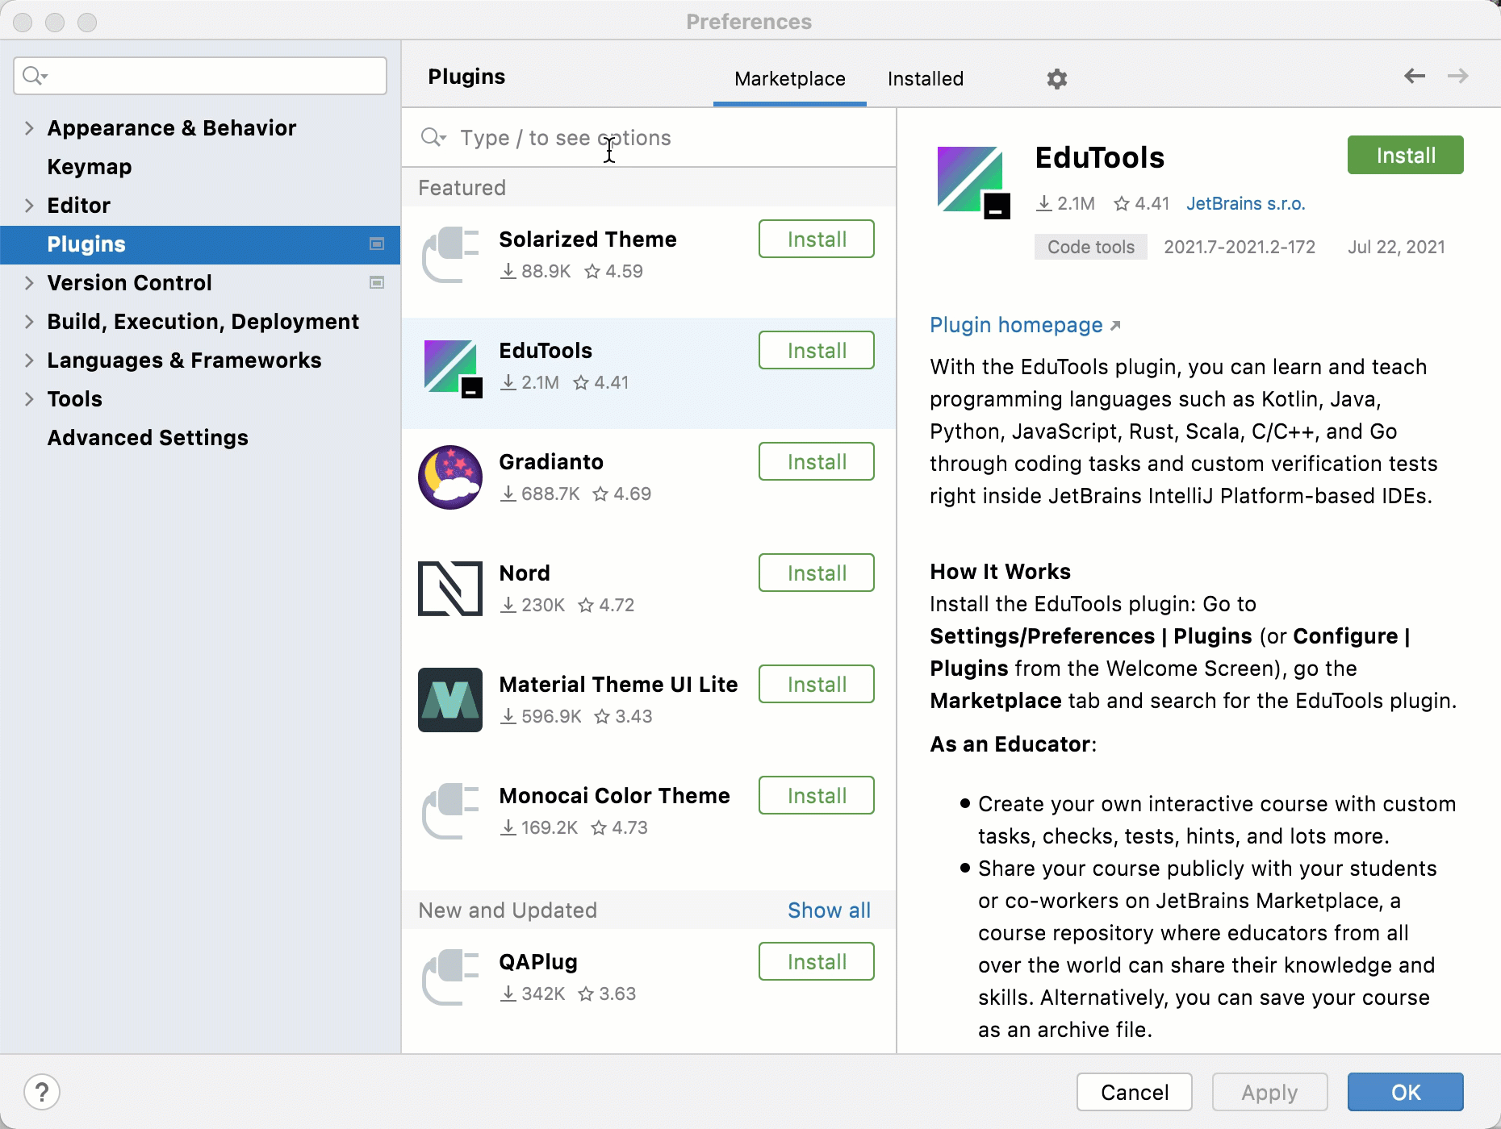Click the Material Theme UI Lite icon
The height and width of the screenshot is (1129, 1501).
(450, 699)
